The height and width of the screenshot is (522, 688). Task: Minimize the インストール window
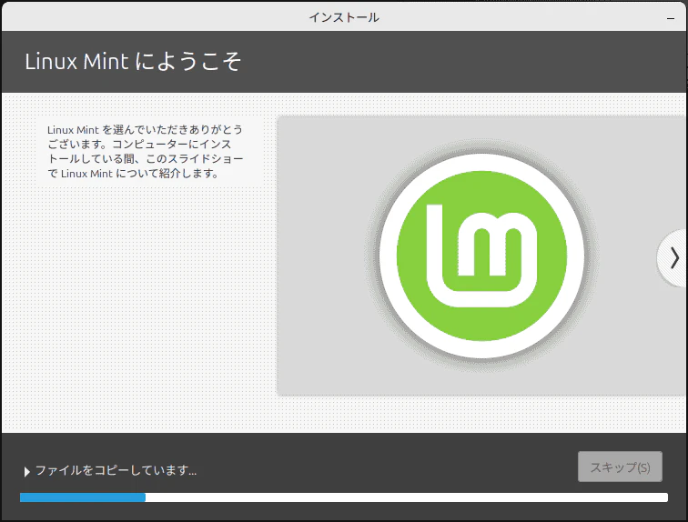pos(671,18)
